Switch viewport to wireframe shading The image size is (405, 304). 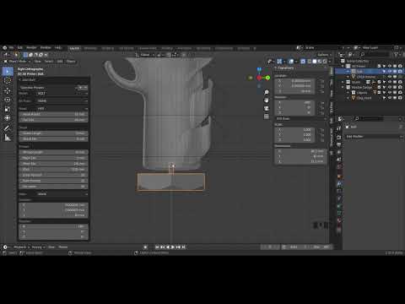[310, 62]
